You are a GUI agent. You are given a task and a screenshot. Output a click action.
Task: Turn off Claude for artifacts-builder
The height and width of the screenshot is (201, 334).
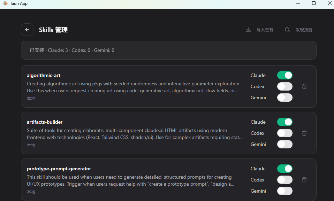pyautogui.click(x=284, y=122)
